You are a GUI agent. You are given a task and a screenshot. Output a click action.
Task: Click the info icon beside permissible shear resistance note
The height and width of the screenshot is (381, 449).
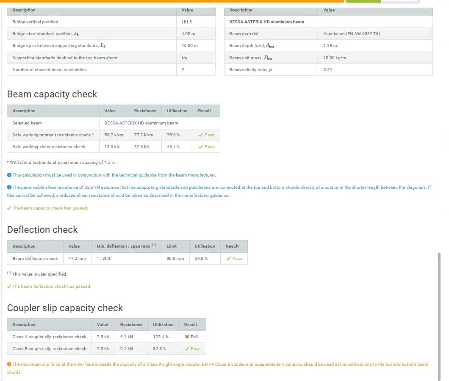pyautogui.click(x=9, y=187)
